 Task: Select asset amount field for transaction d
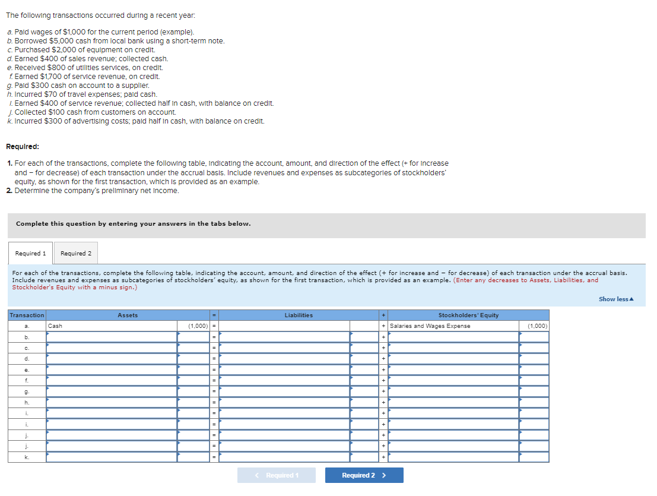(193, 358)
